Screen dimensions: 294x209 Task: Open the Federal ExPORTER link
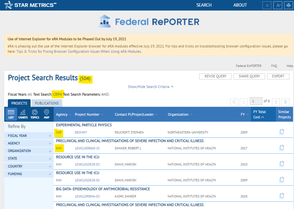(x=249, y=66)
